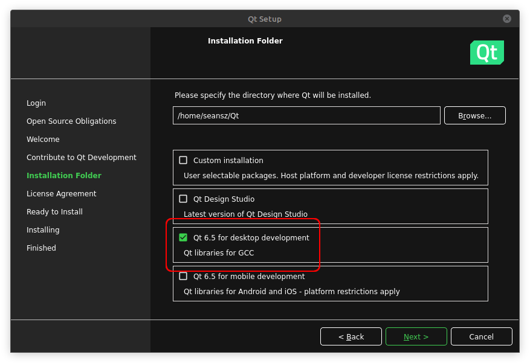Select the Finished step in sidebar
Viewport: 530px width, 363px height.
coord(41,248)
